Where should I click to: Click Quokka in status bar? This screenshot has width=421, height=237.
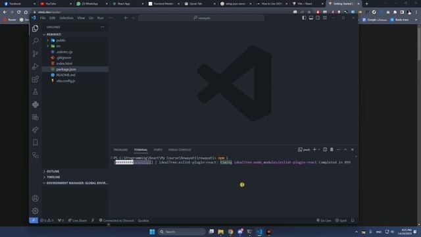(143, 221)
